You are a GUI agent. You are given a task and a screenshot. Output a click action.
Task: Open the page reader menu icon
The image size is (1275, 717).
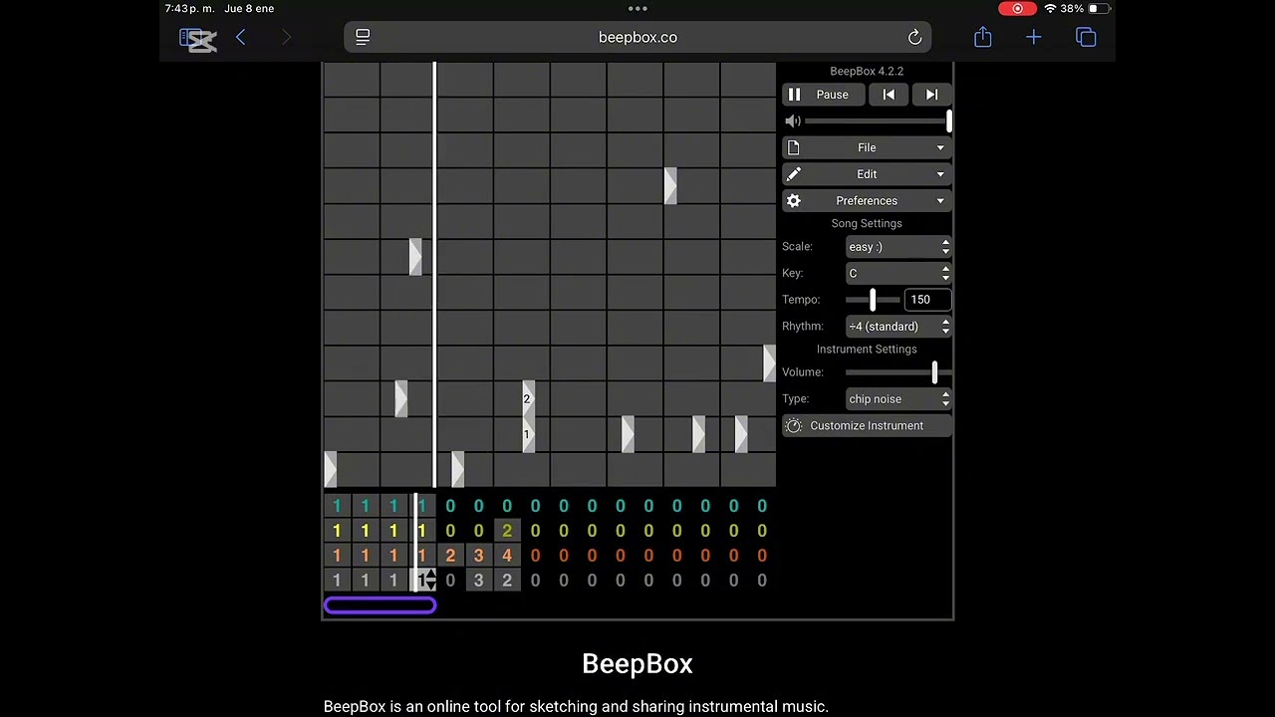[363, 37]
